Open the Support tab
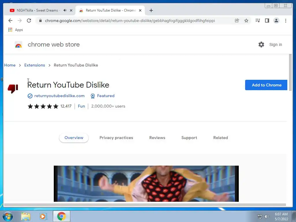Viewport: 296px width, 222px height. (189, 138)
